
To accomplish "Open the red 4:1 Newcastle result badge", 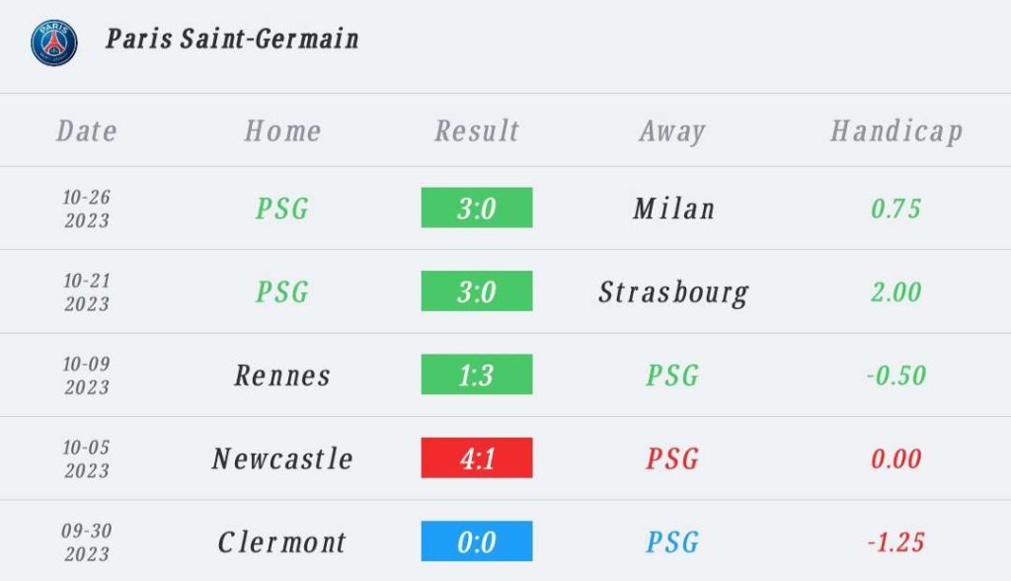I will pos(477,458).
